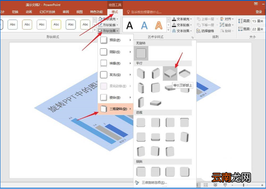Viewport: 266px width, 189px height.
Task: Select the second preset under the 透视 heading
Action: (x=155, y=122)
